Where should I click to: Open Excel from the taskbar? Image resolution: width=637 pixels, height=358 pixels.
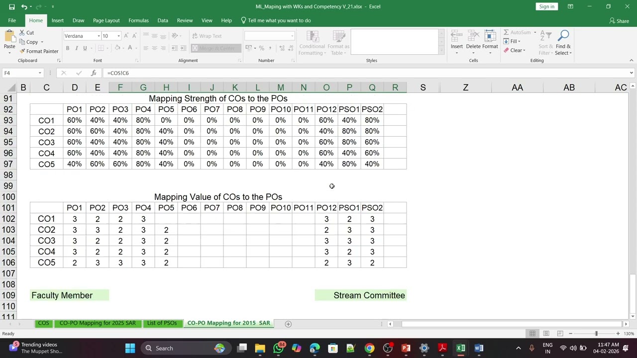460,348
